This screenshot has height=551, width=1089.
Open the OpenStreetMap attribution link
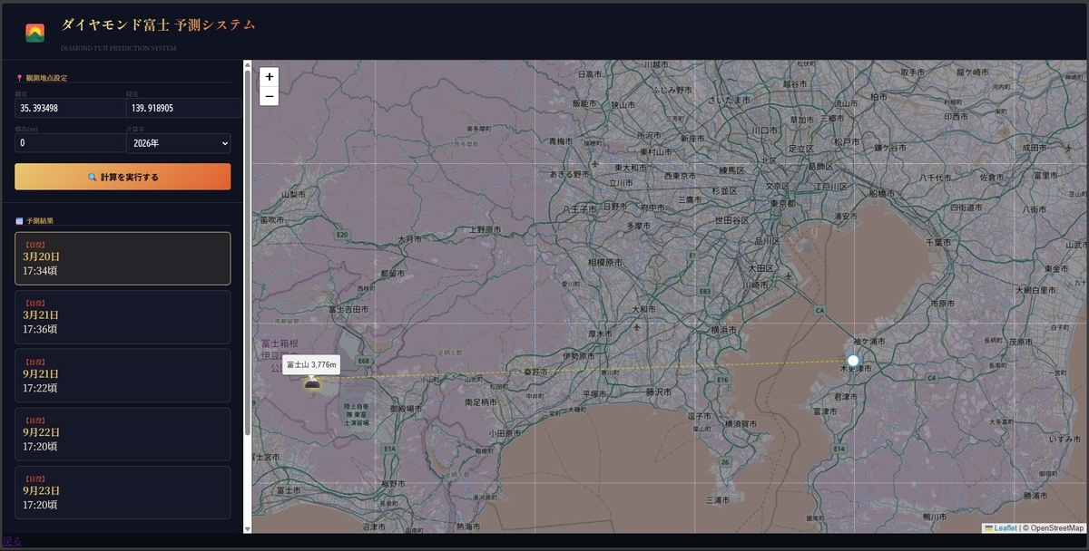pos(1056,527)
